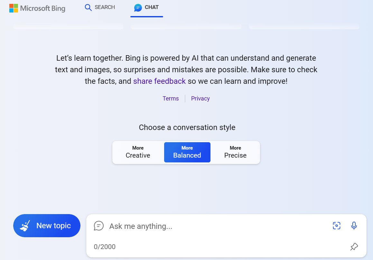373x260 pixels.
Task: Click the 0/2000 character counter
Action: click(105, 247)
